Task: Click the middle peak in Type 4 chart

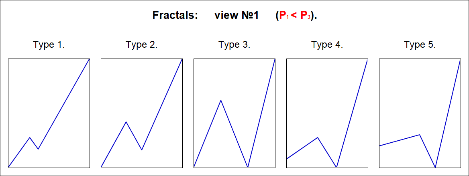Action: pos(318,138)
